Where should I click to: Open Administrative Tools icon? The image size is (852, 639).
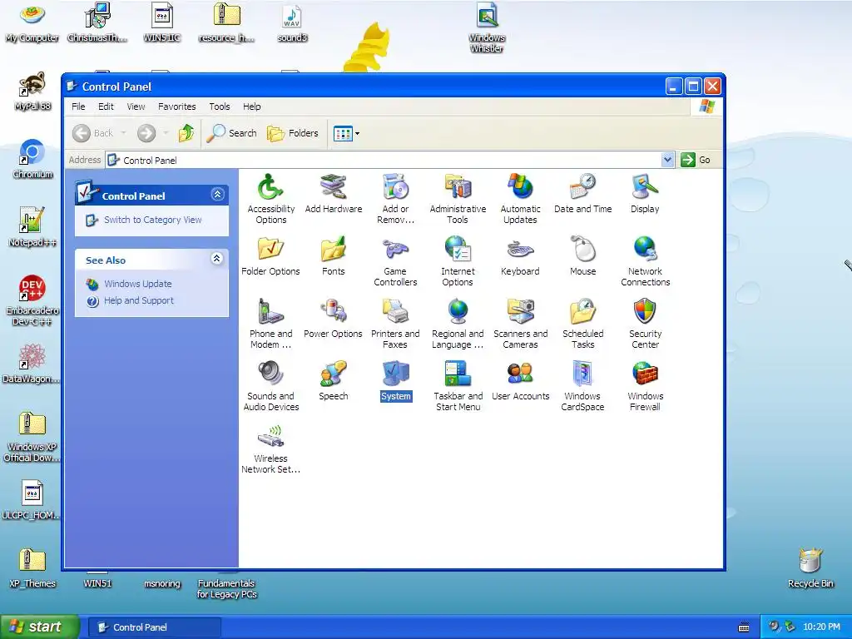tap(458, 188)
